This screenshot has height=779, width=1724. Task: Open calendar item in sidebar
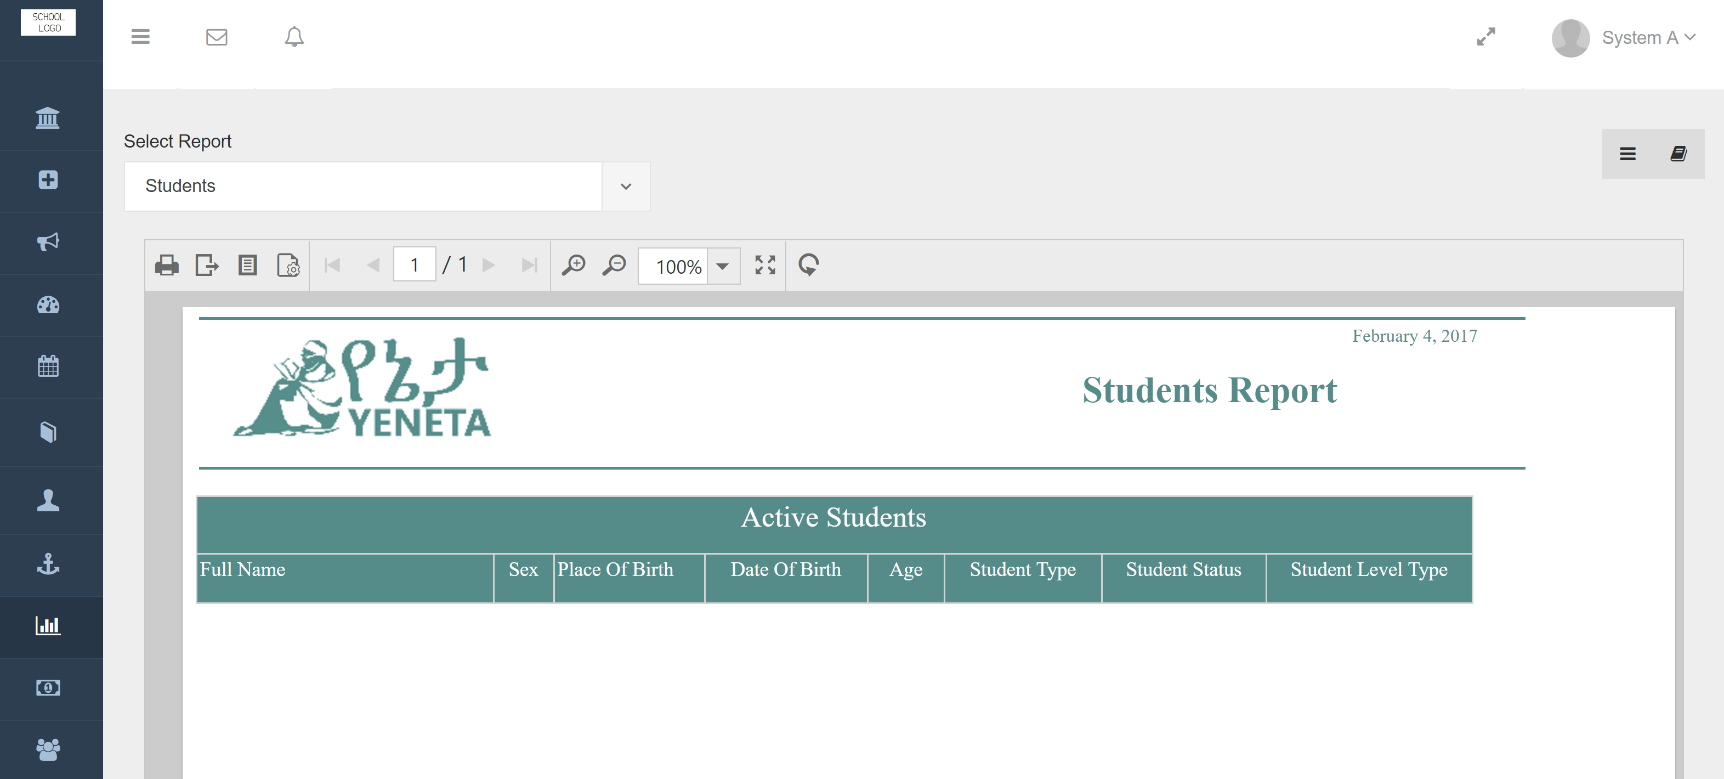(x=48, y=366)
